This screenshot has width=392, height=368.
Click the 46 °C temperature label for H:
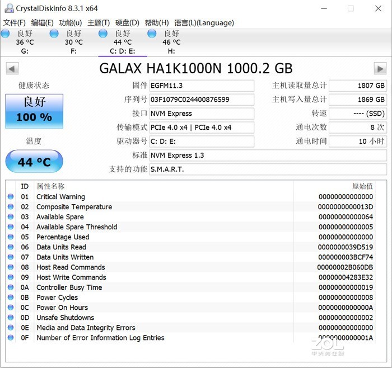pos(171,42)
